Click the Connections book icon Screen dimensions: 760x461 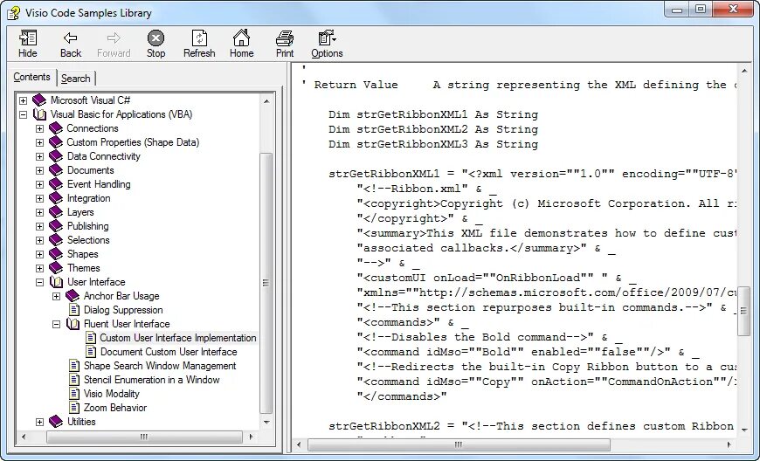point(56,128)
